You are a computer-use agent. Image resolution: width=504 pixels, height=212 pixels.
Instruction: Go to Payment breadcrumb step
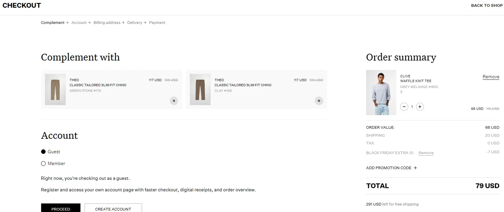(x=157, y=22)
